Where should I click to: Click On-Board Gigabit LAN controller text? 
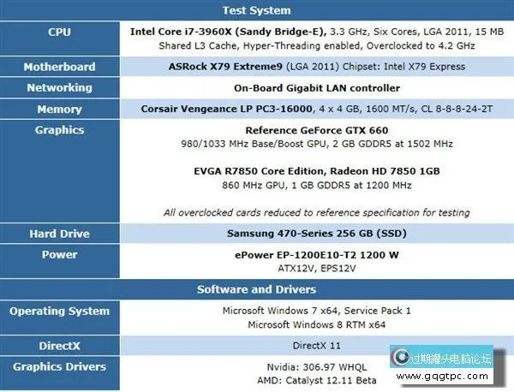(x=316, y=88)
